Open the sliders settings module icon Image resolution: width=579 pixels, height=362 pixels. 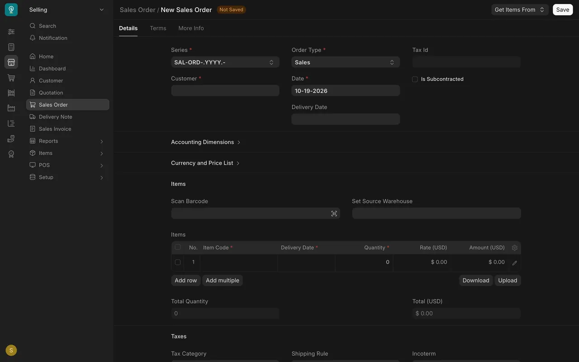11,32
